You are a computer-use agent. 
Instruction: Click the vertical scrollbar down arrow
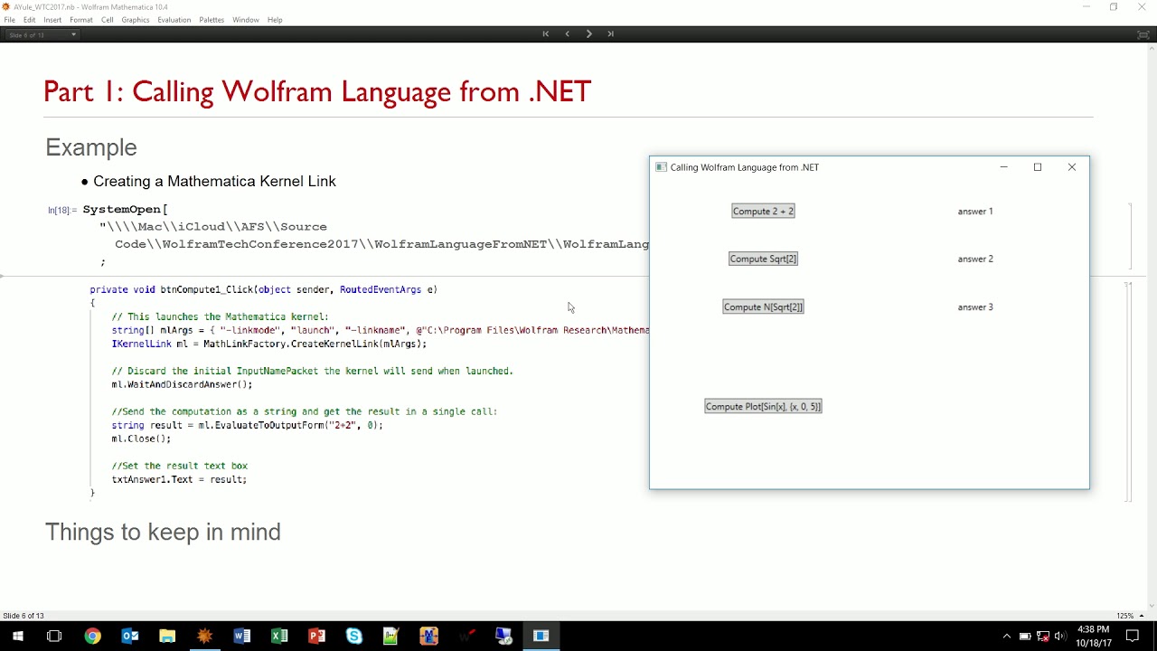tap(1152, 605)
